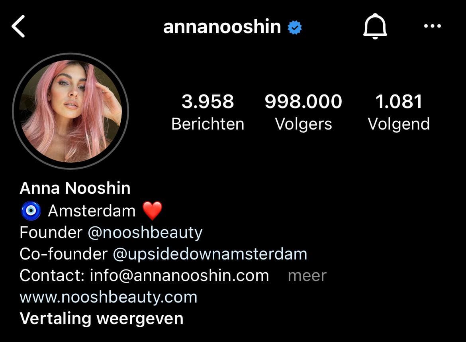The width and height of the screenshot is (466, 342).
Task: Visit the www.nooshbeauty.com link
Action: pos(108,297)
